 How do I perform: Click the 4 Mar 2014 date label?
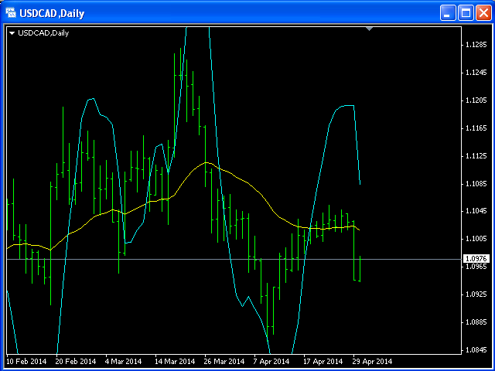(x=124, y=361)
